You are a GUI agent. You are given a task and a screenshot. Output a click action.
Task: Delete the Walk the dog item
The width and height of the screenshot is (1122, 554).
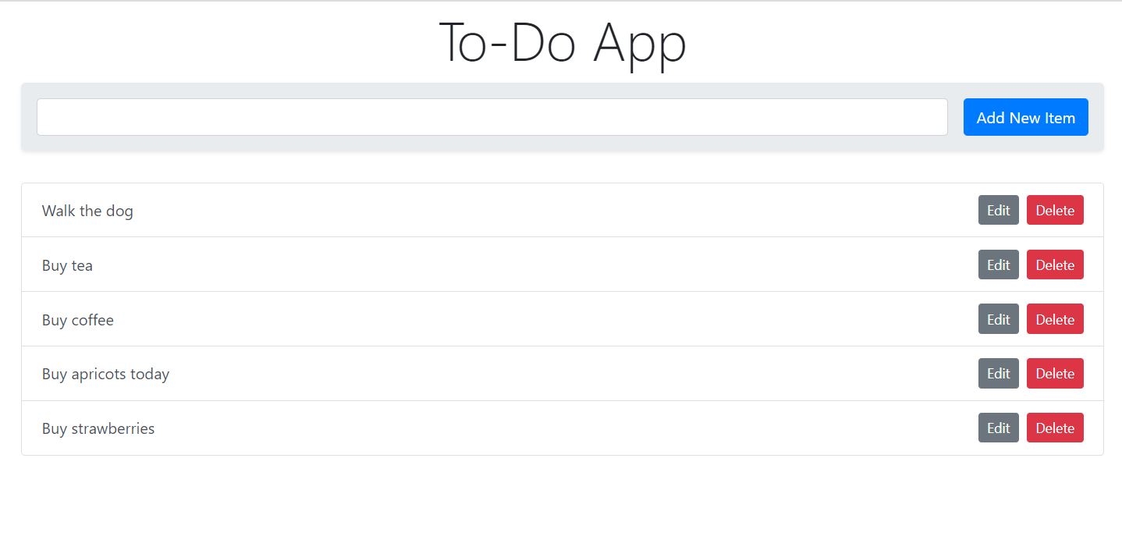click(1055, 210)
